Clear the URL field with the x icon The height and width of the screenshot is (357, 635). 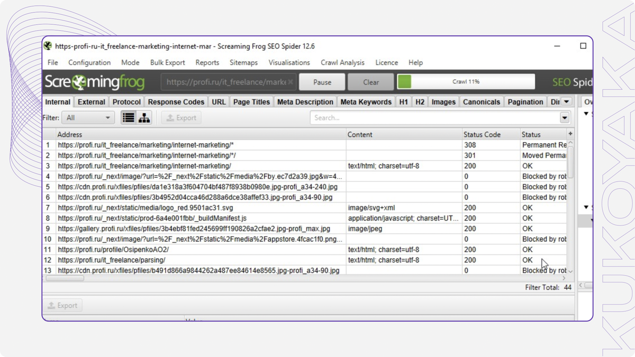point(291,82)
